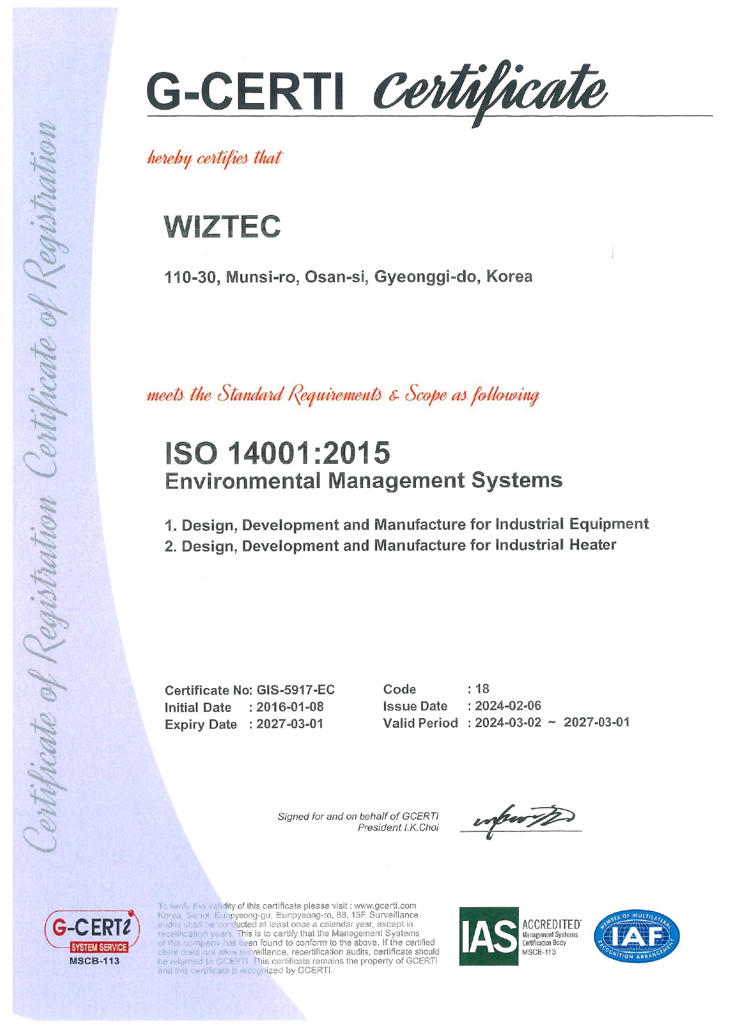Click the Initial Date value '2016-01-08'
This screenshot has height=1034, width=731.
290,707
